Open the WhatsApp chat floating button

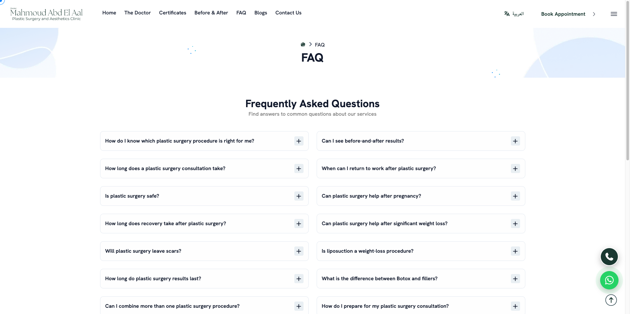609,280
